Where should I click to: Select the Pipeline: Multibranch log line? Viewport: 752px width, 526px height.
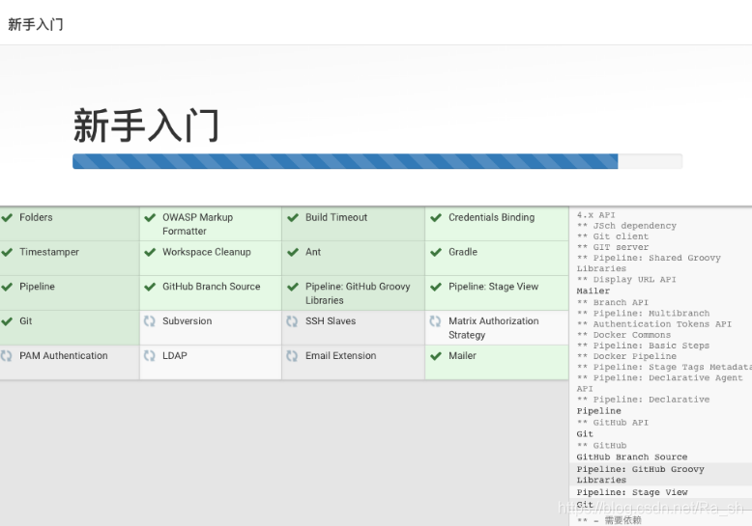643,314
